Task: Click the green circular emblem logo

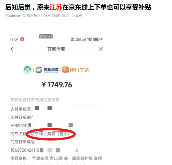Action: coord(27,70)
